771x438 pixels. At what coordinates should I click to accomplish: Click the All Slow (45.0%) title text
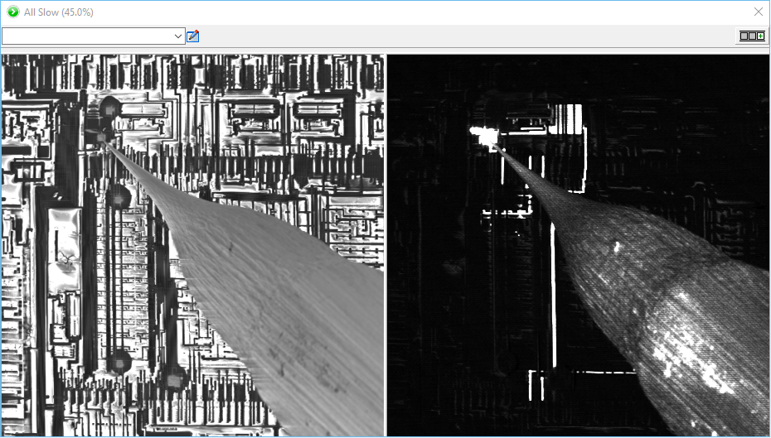click(59, 12)
